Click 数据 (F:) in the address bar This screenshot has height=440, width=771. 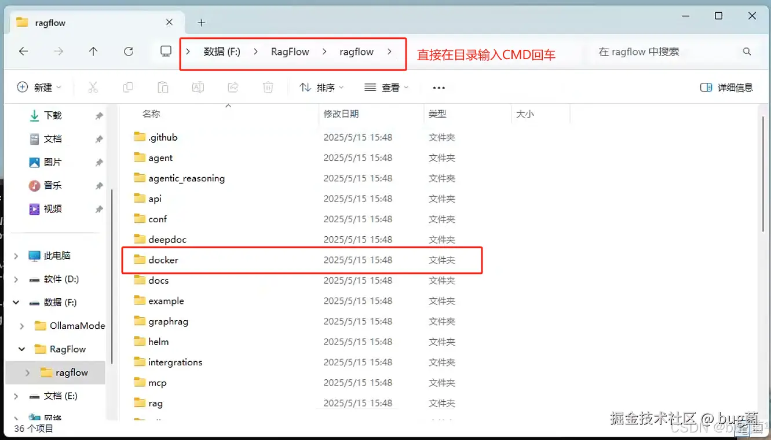click(x=222, y=52)
